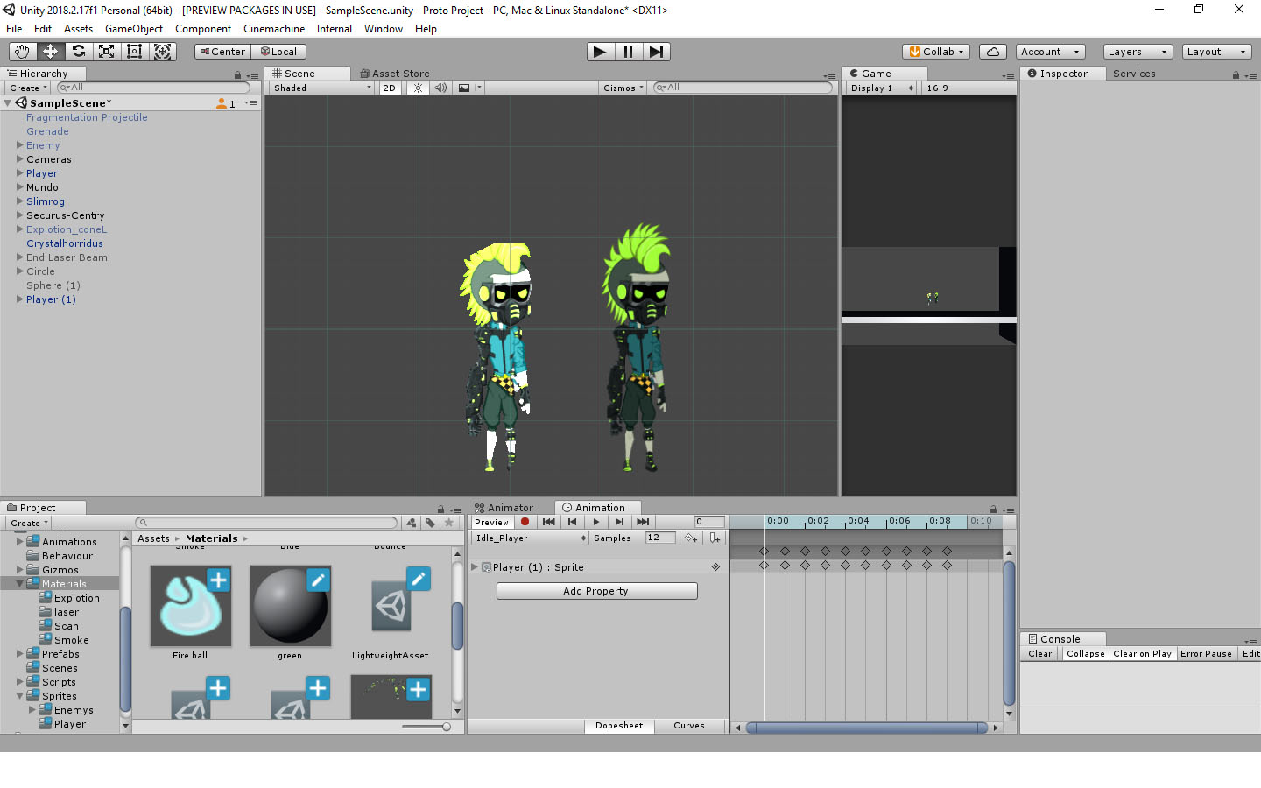Select the Fire ball material thumbnail
Viewport: 1261px width, 788px height.
[x=191, y=606]
